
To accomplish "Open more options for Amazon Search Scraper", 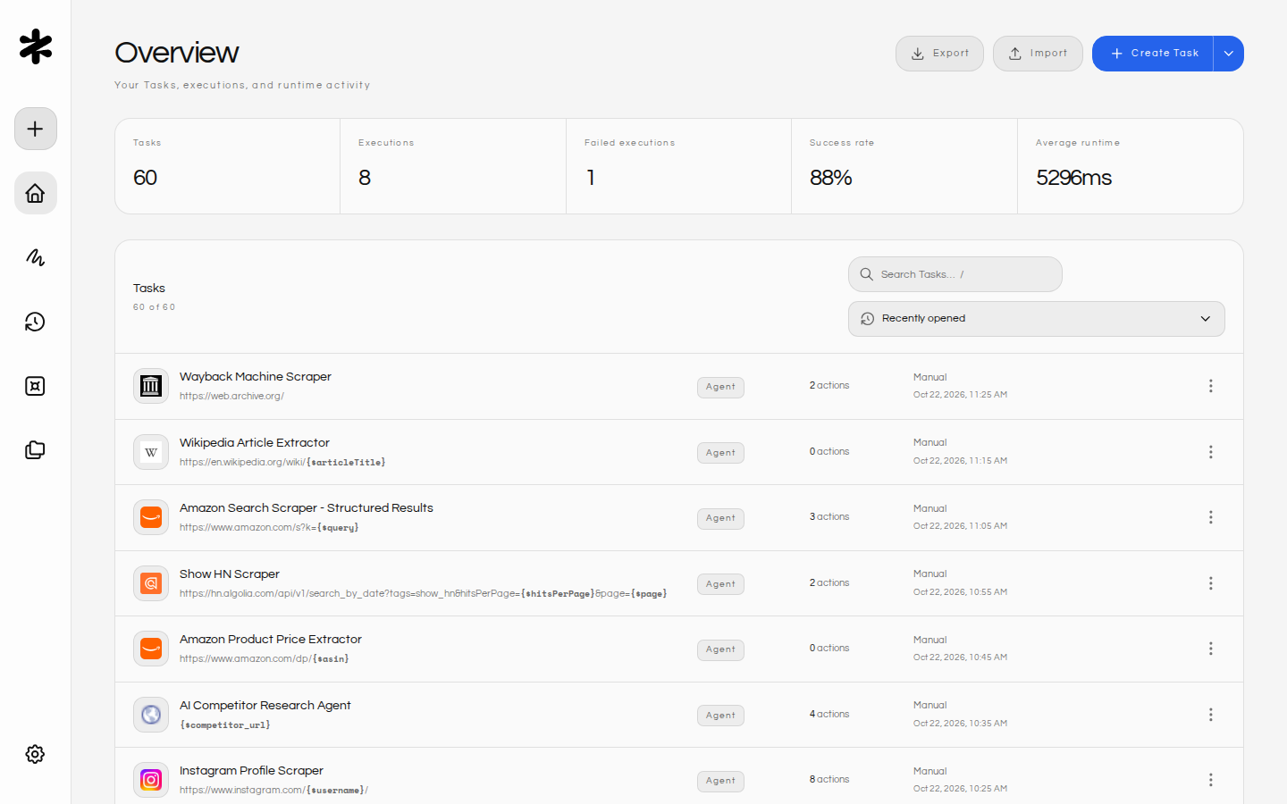I will (1211, 517).
